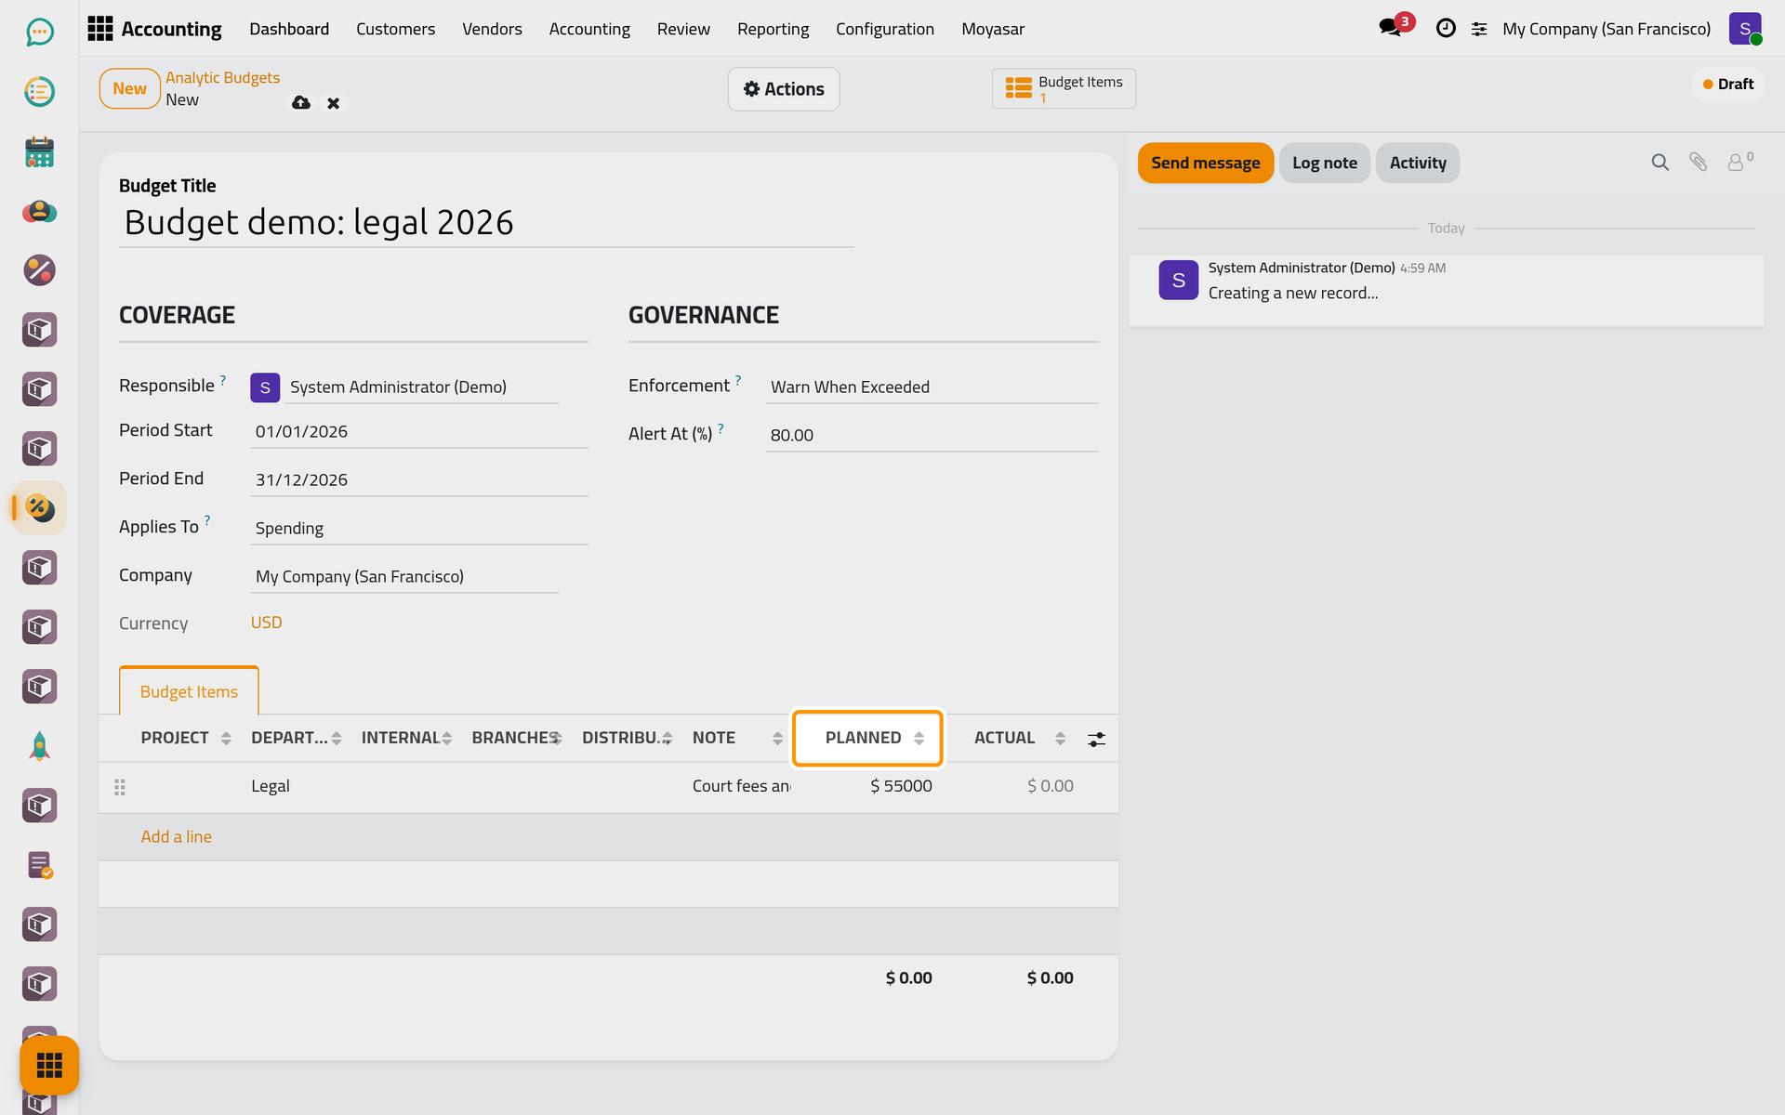Open the Configuration menu
The height and width of the screenshot is (1115, 1785).
[x=884, y=29]
